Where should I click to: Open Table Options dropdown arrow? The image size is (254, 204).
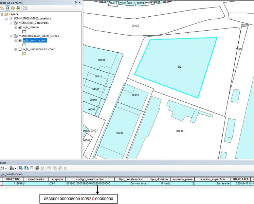coord(6,168)
